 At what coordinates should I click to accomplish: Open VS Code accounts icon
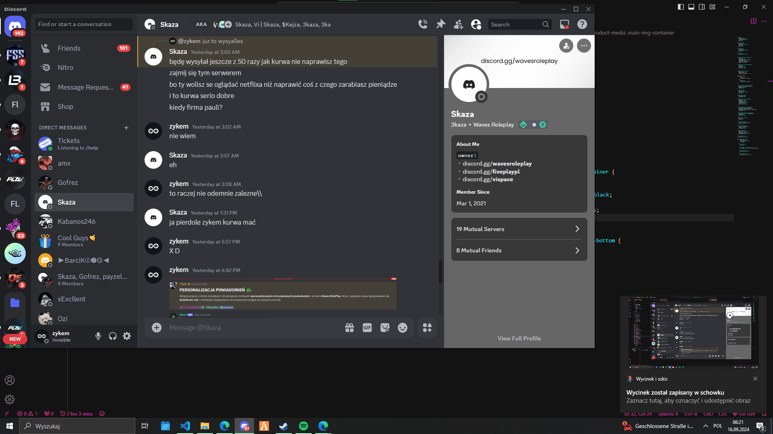[10, 380]
